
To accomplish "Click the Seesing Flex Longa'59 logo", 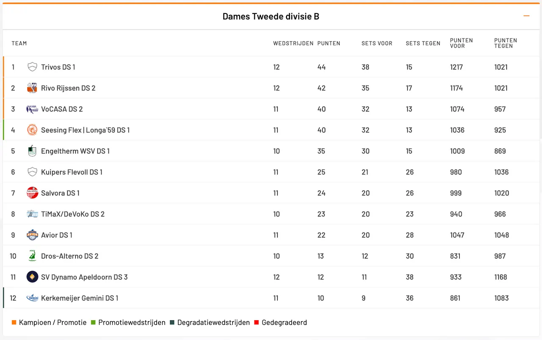I will click(32, 130).
